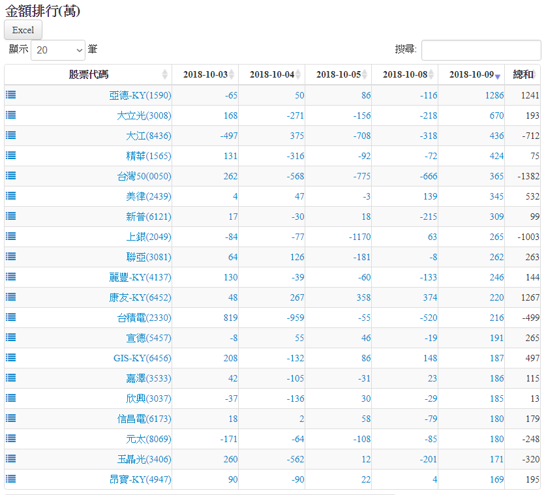Export the table with Excel button
The image size is (546, 495).
pos(23,30)
